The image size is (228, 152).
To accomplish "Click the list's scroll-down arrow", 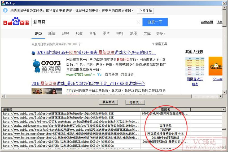I will (224, 147).
